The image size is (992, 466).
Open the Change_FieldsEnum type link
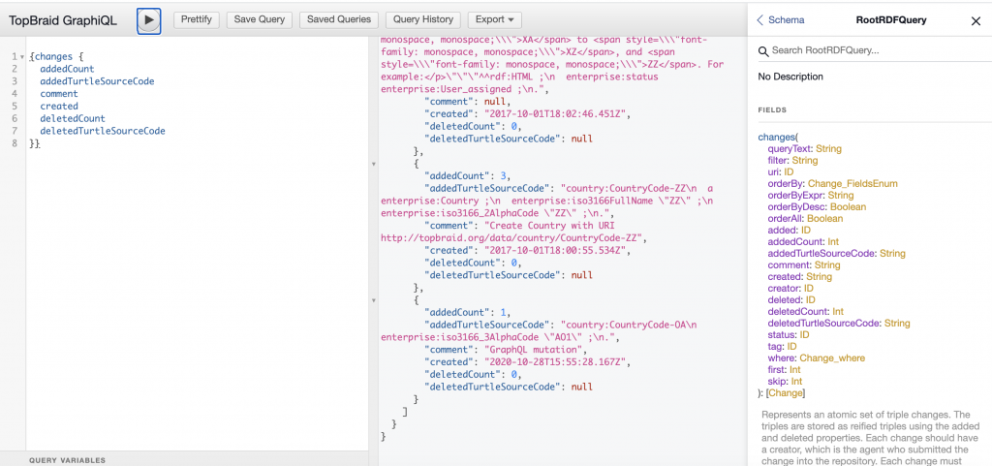point(857,183)
